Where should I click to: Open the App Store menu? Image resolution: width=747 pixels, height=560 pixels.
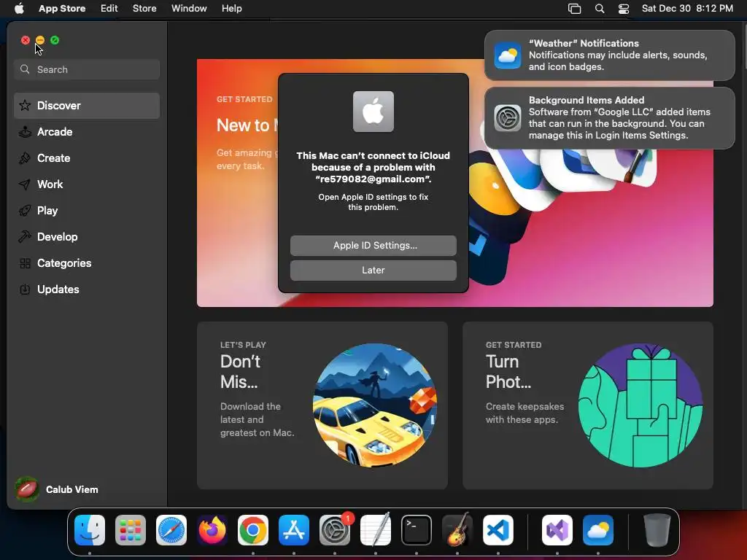click(x=62, y=9)
